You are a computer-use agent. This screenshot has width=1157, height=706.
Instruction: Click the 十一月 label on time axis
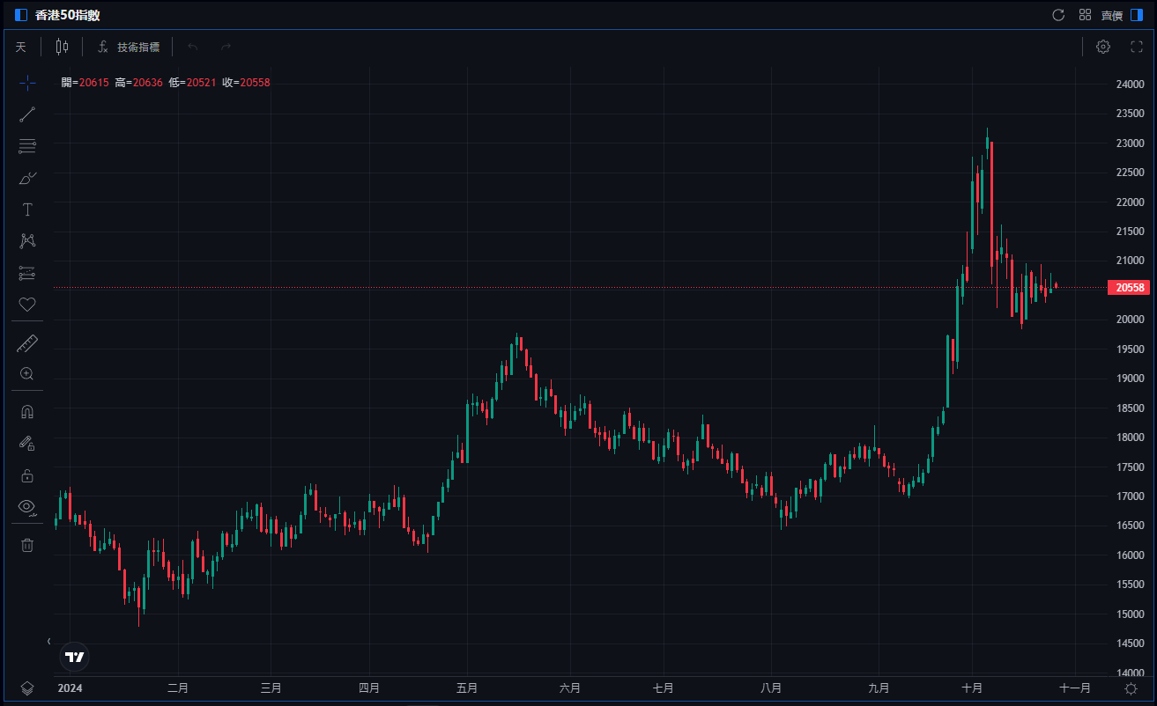click(x=1075, y=688)
